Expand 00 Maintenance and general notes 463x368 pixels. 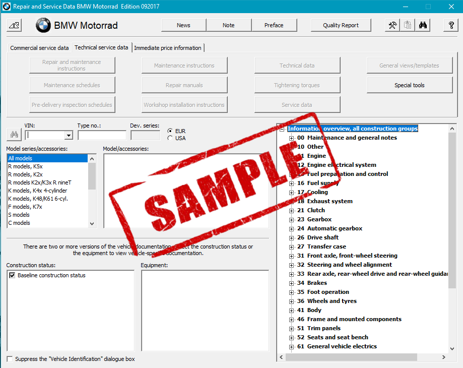point(291,138)
